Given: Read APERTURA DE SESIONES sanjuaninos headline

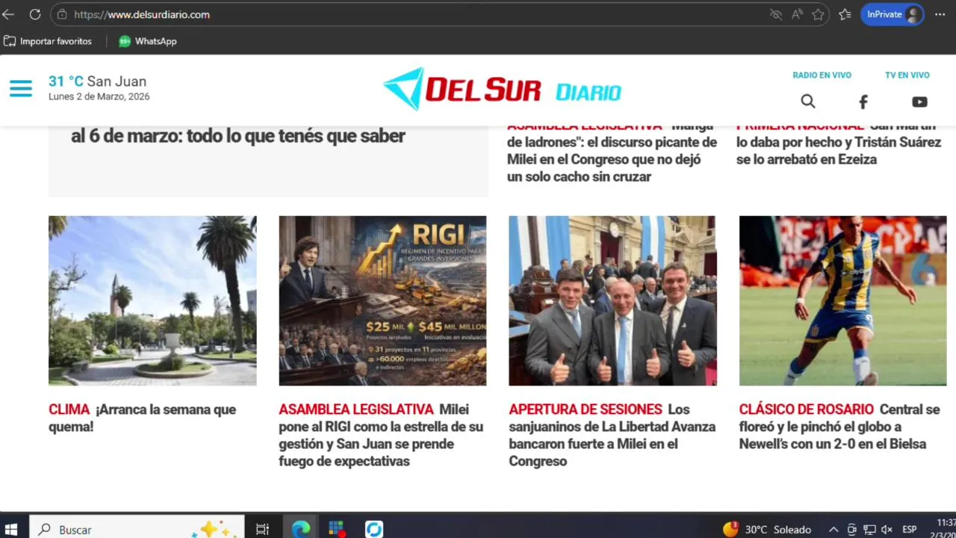Looking at the screenshot, I should 612,435.
